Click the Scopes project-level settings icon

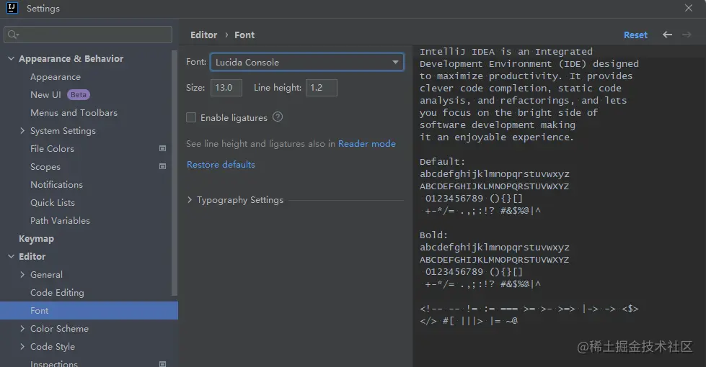tap(162, 167)
